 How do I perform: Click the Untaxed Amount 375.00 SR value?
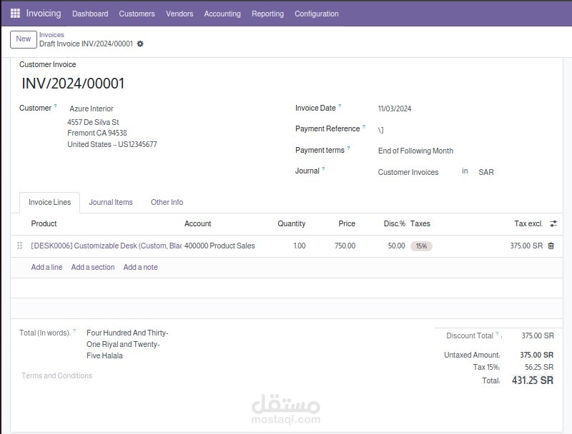537,355
